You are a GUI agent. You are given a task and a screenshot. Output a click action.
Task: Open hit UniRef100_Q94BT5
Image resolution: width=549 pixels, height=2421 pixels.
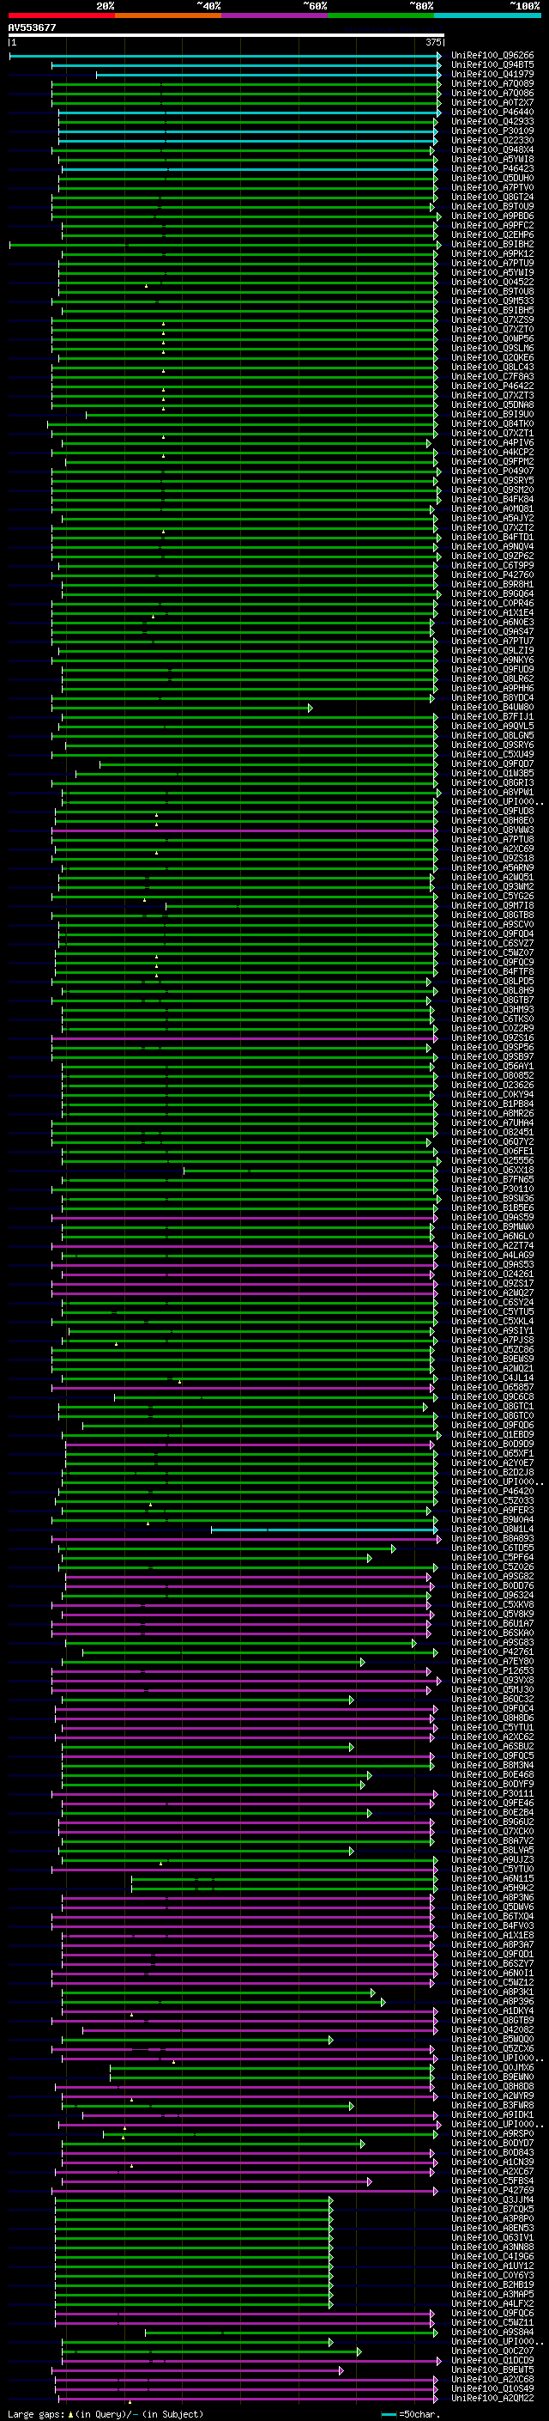tap(492, 65)
